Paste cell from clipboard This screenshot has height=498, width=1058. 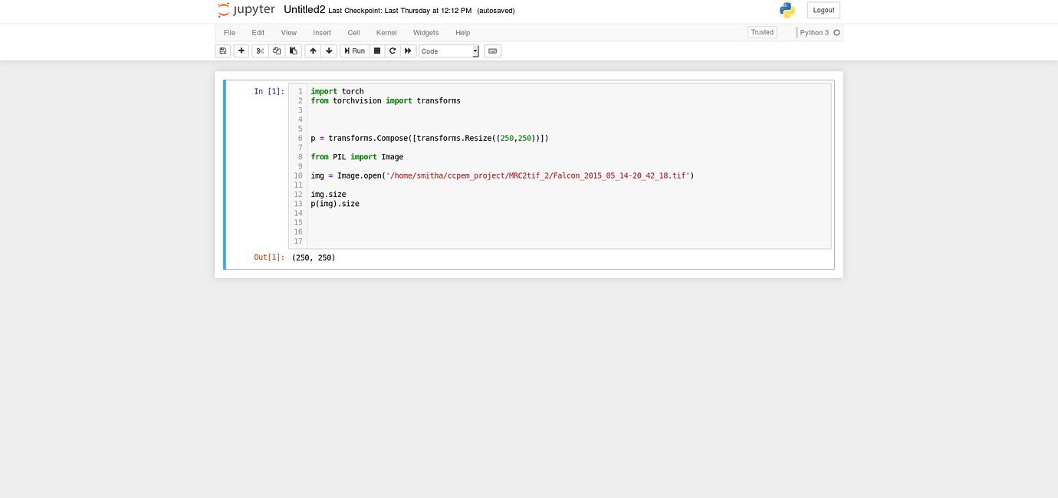[294, 51]
